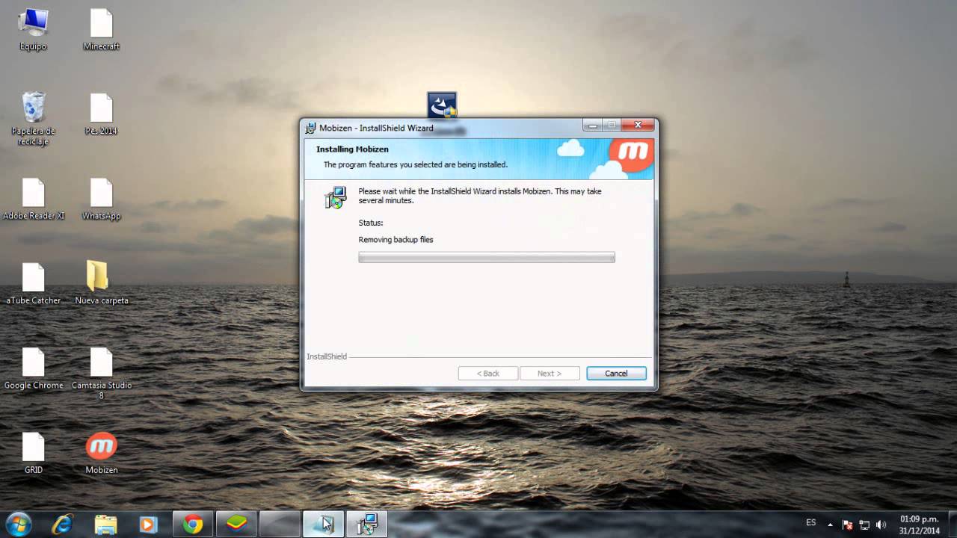The image size is (957, 538).
Task: Open network status tray icon
Action: click(864, 525)
